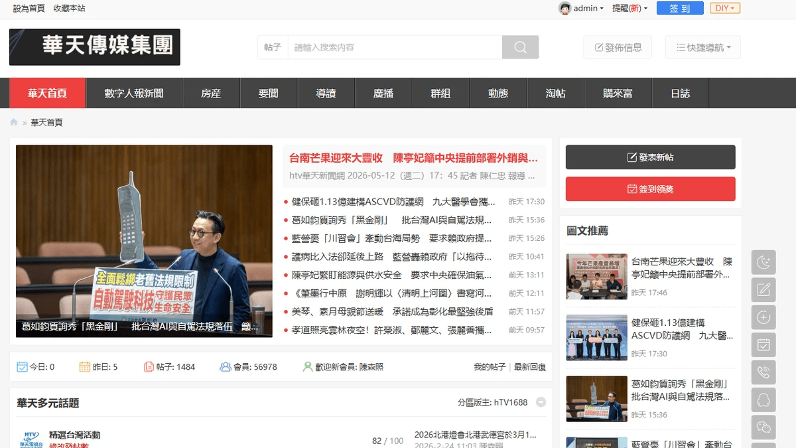The image size is (796, 448).
Task: Open the 廣播 navigation tab
Action: coord(383,93)
